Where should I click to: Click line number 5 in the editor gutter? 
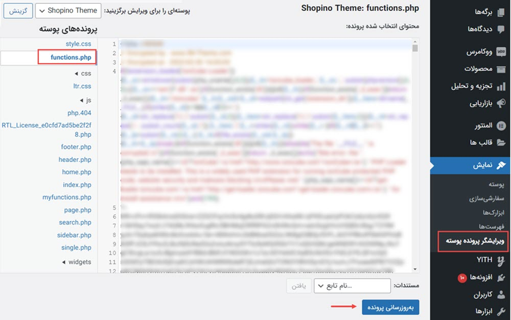click(x=114, y=208)
